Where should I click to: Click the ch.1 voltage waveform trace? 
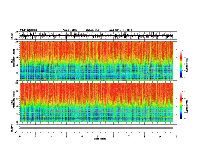[96, 35]
